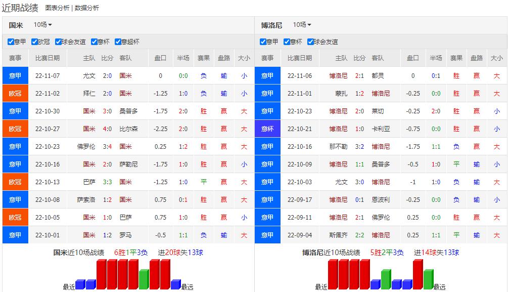Open the 10场 dropdown next to 博洛尼

coord(302,24)
